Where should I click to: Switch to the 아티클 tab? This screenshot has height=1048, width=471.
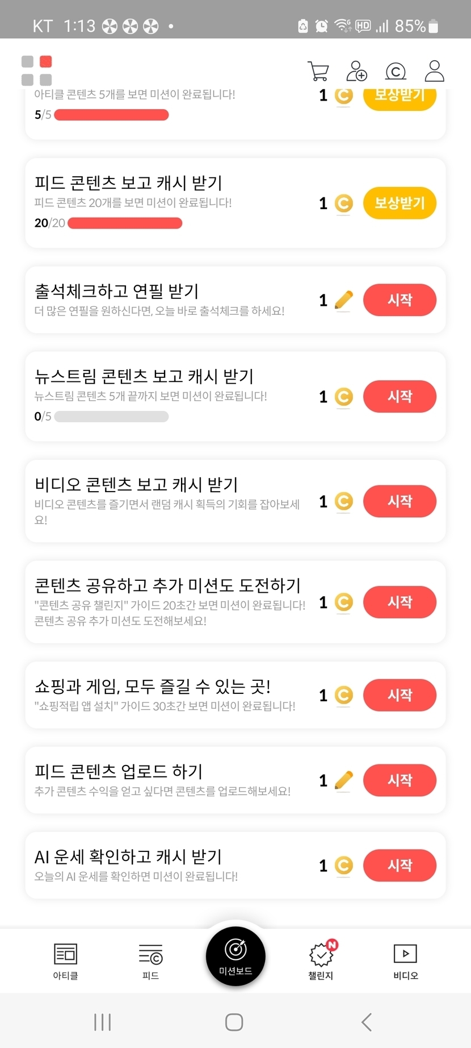65,961
